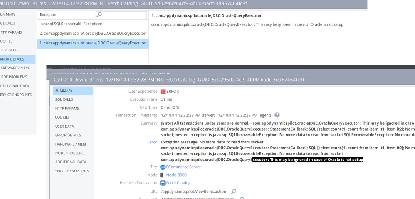Select HTTP PARAMS tab in the back window
This screenshot has height=199, width=415.
click(17, 32)
